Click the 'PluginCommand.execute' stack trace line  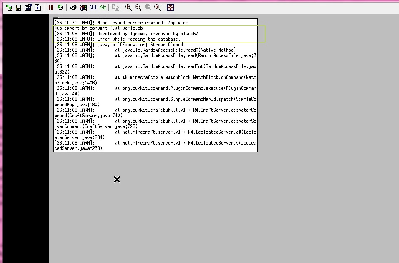point(155,91)
